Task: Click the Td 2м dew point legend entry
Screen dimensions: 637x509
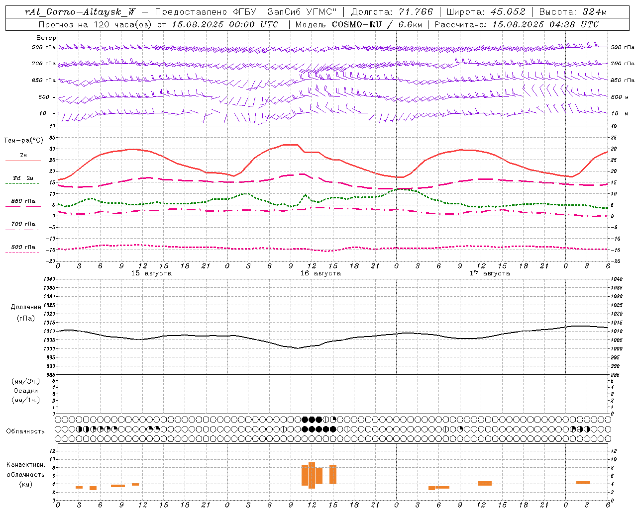Action: (23, 178)
